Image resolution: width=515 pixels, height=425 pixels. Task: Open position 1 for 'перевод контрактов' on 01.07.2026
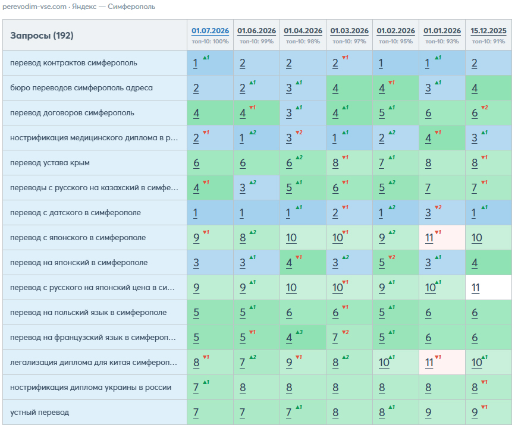(196, 63)
